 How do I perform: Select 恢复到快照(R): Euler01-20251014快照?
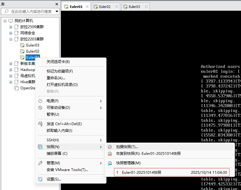(170, 154)
